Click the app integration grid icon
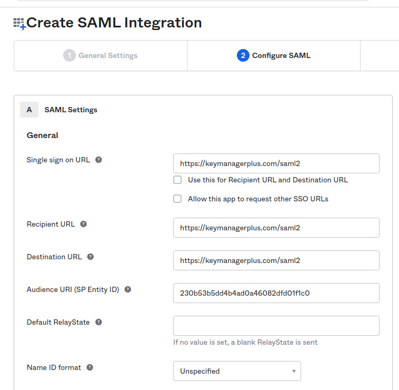The image size is (399, 390). (19, 23)
